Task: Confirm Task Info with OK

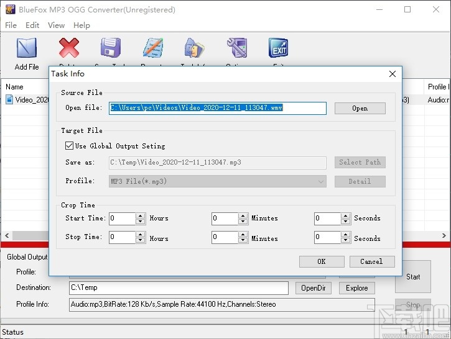Action: point(322,261)
